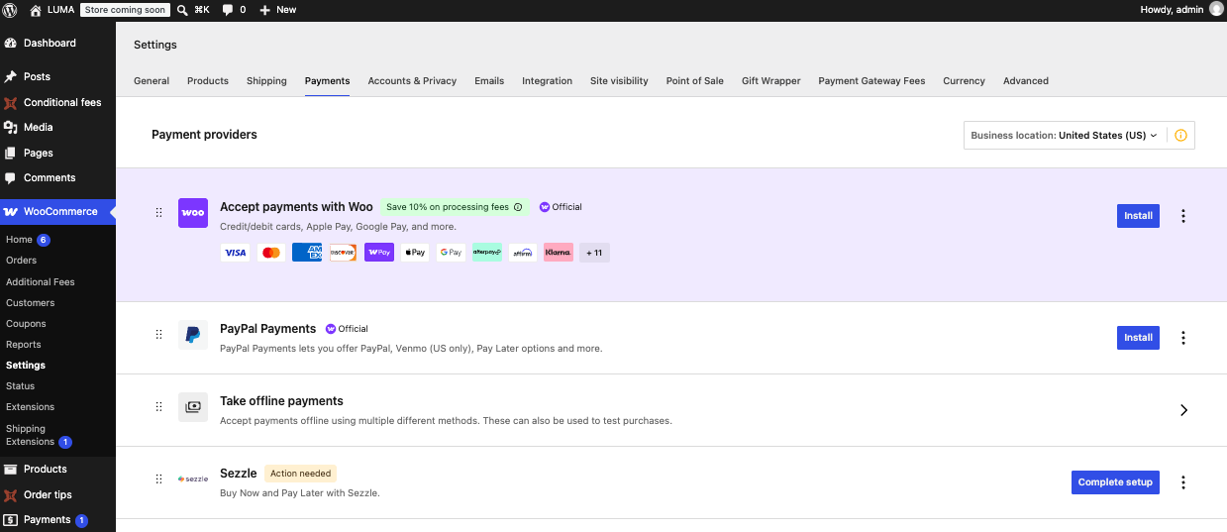Open more options for Sezzle row
Image resolution: width=1227 pixels, height=532 pixels.
1183,482
